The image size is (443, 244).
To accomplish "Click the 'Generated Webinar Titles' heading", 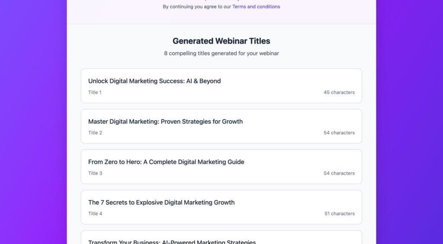I will [221, 41].
